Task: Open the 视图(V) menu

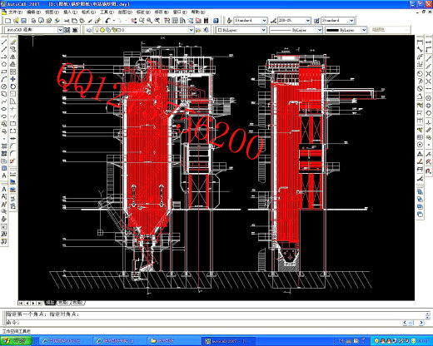Action: coord(52,12)
